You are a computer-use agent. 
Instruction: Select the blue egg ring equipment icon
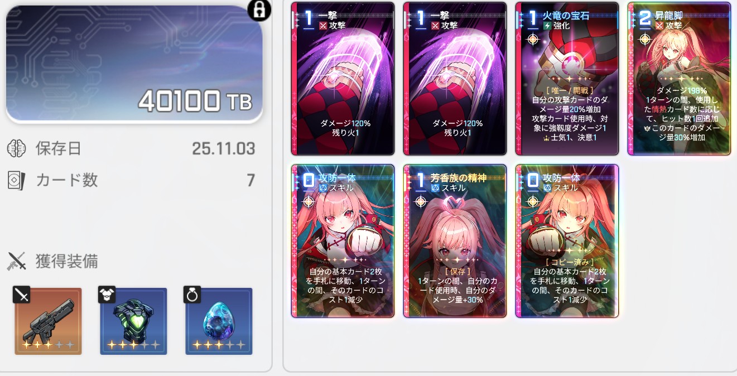click(219, 321)
